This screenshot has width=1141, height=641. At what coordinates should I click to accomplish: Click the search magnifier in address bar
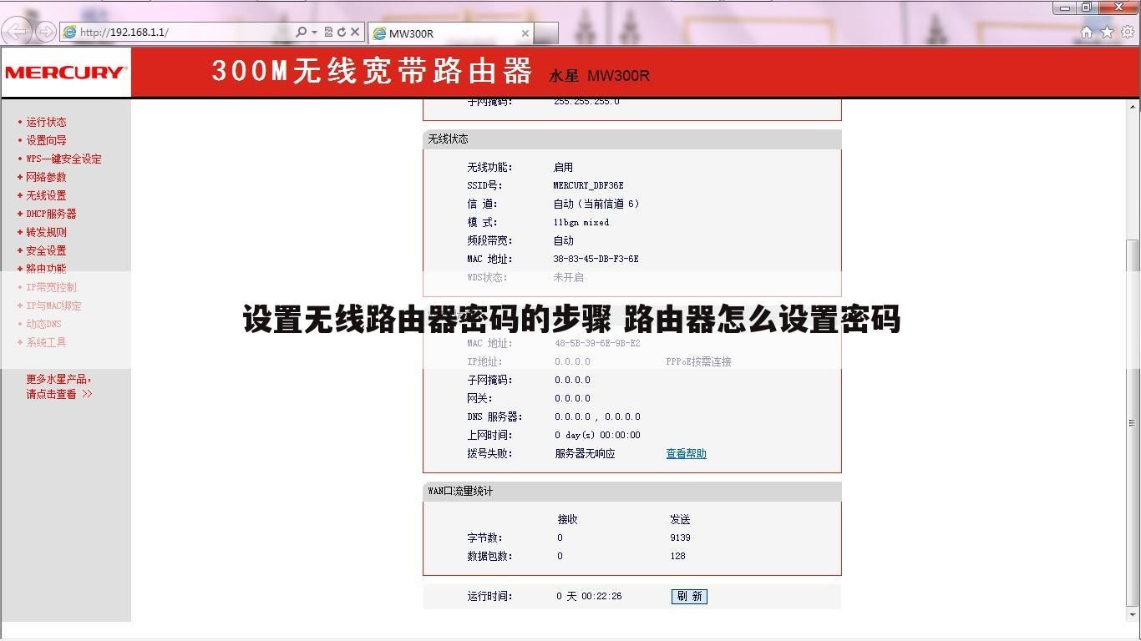[302, 32]
